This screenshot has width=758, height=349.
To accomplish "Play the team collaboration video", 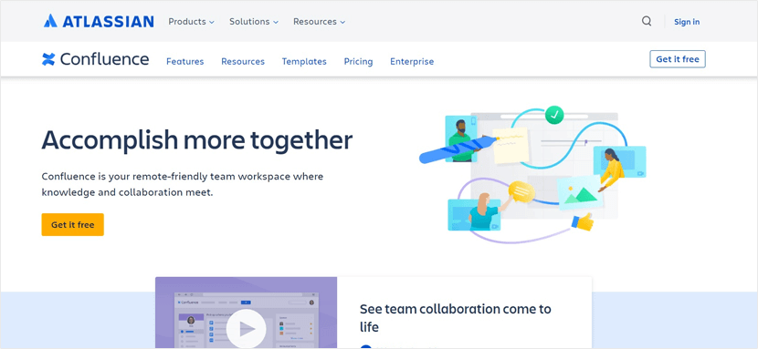I will 246,329.
